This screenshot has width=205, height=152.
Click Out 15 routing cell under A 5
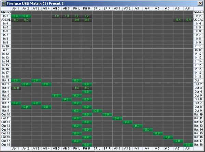pyautogui.click(x=158, y=133)
